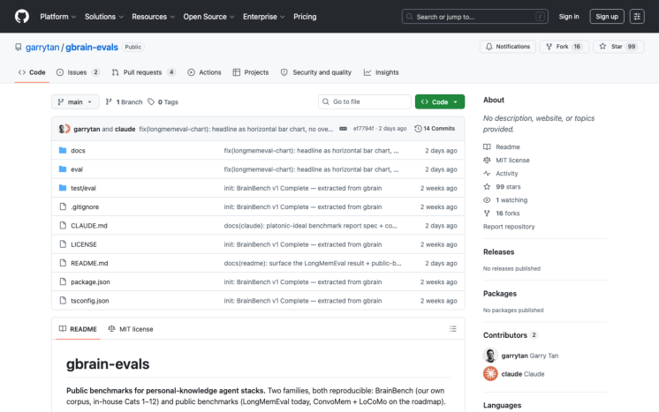This screenshot has height=412, width=659.
Task: Select the Code repository tab
Action: click(x=32, y=72)
